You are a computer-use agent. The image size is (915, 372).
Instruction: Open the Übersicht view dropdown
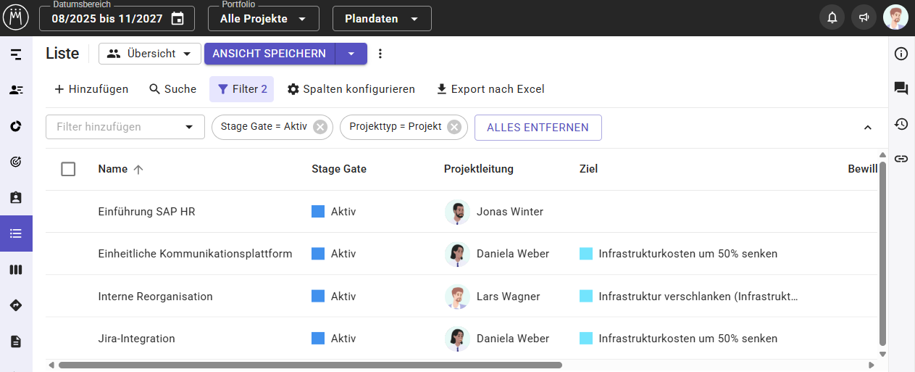(x=150, y=54)
